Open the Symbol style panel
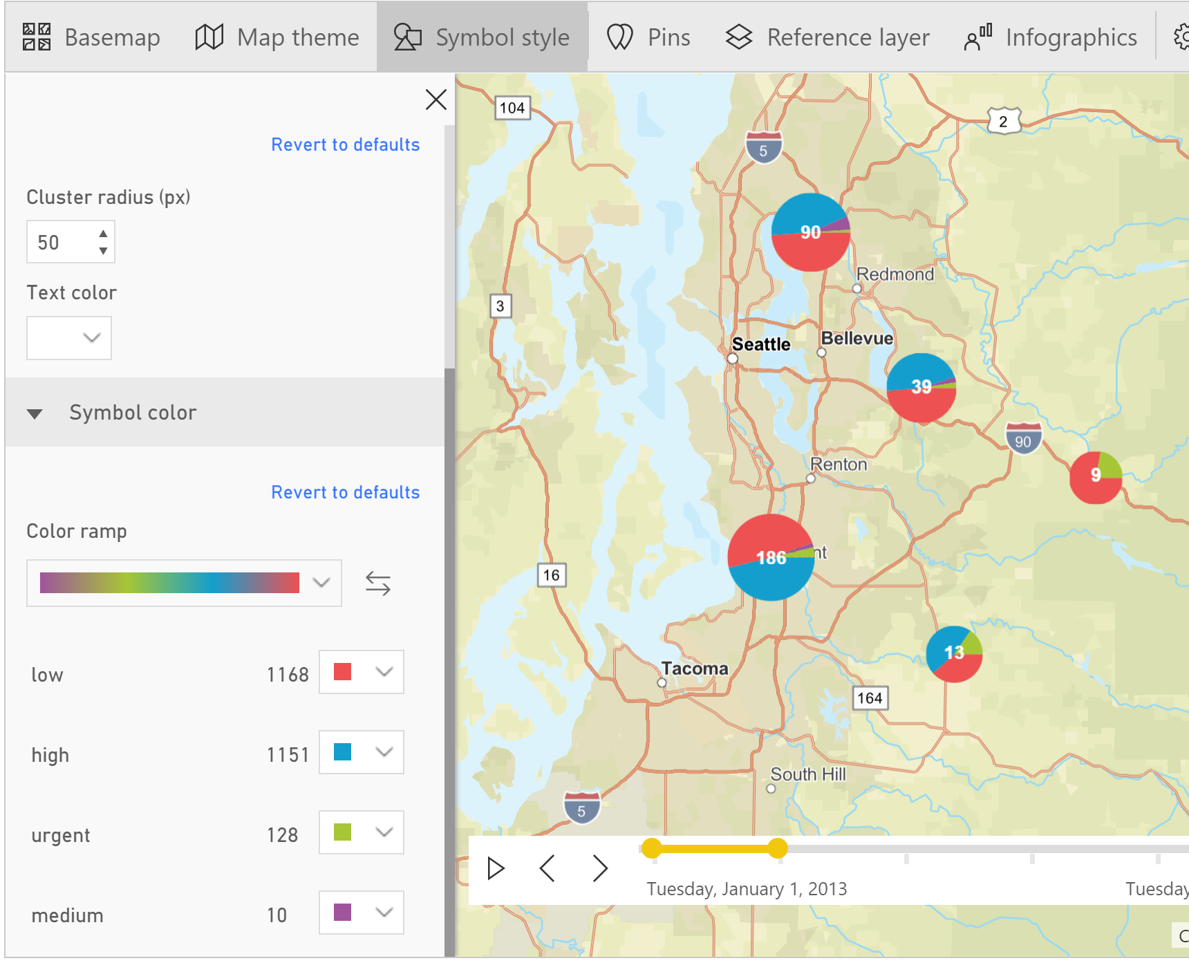This screenshot has width=1189, height=963. coord(483,37)
